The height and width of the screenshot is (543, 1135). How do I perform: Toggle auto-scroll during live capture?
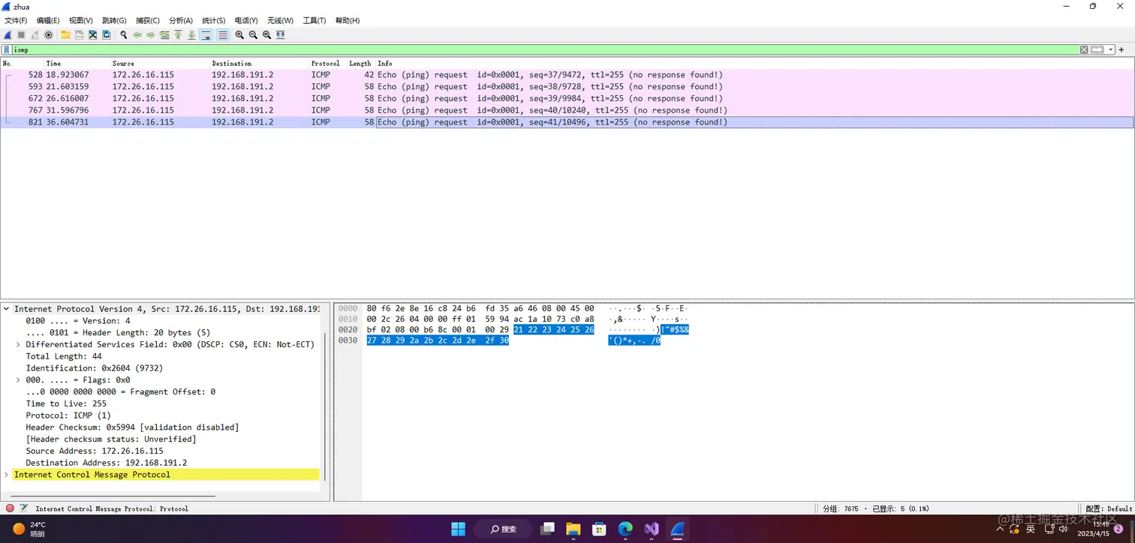click(206, 35)
